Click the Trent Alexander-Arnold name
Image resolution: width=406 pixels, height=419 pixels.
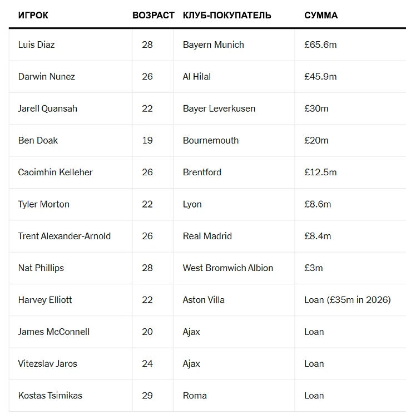[x=64, y=236]
